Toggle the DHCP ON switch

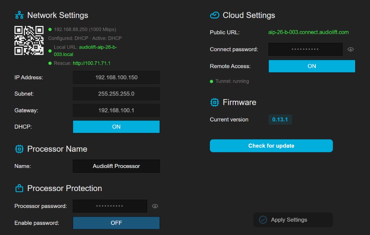[116, 127]
